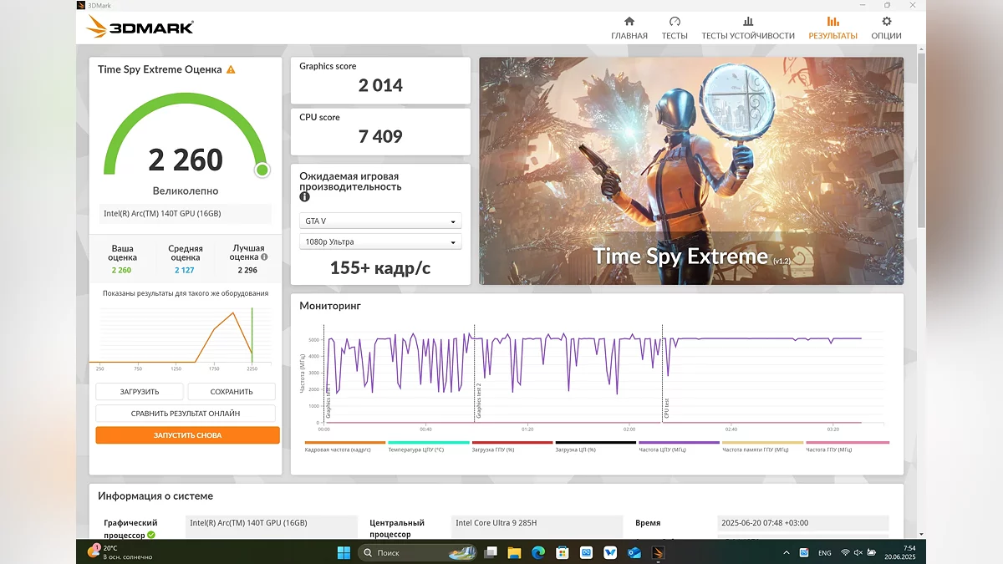Click the Graphics test 2 marker in the chart
1003x564 pixels.
(479, 402)
